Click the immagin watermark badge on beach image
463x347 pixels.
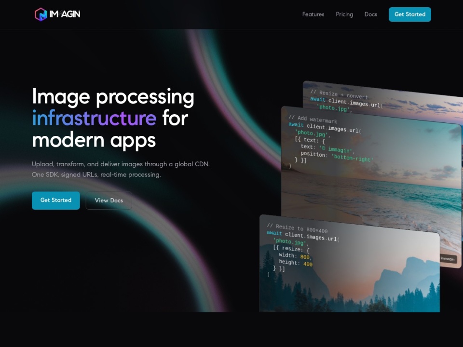[x=448, y=259]
